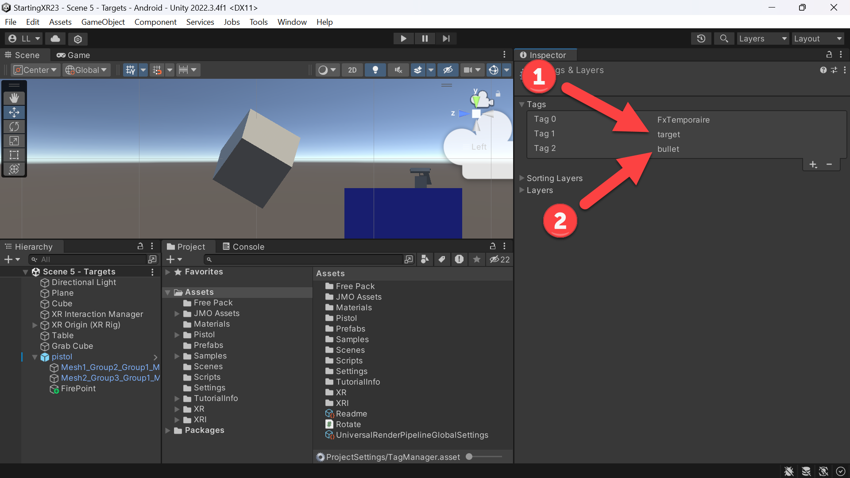Toggle 2D view mode
This screenshot has width=850, height=478.
click(x=352, y=70)
